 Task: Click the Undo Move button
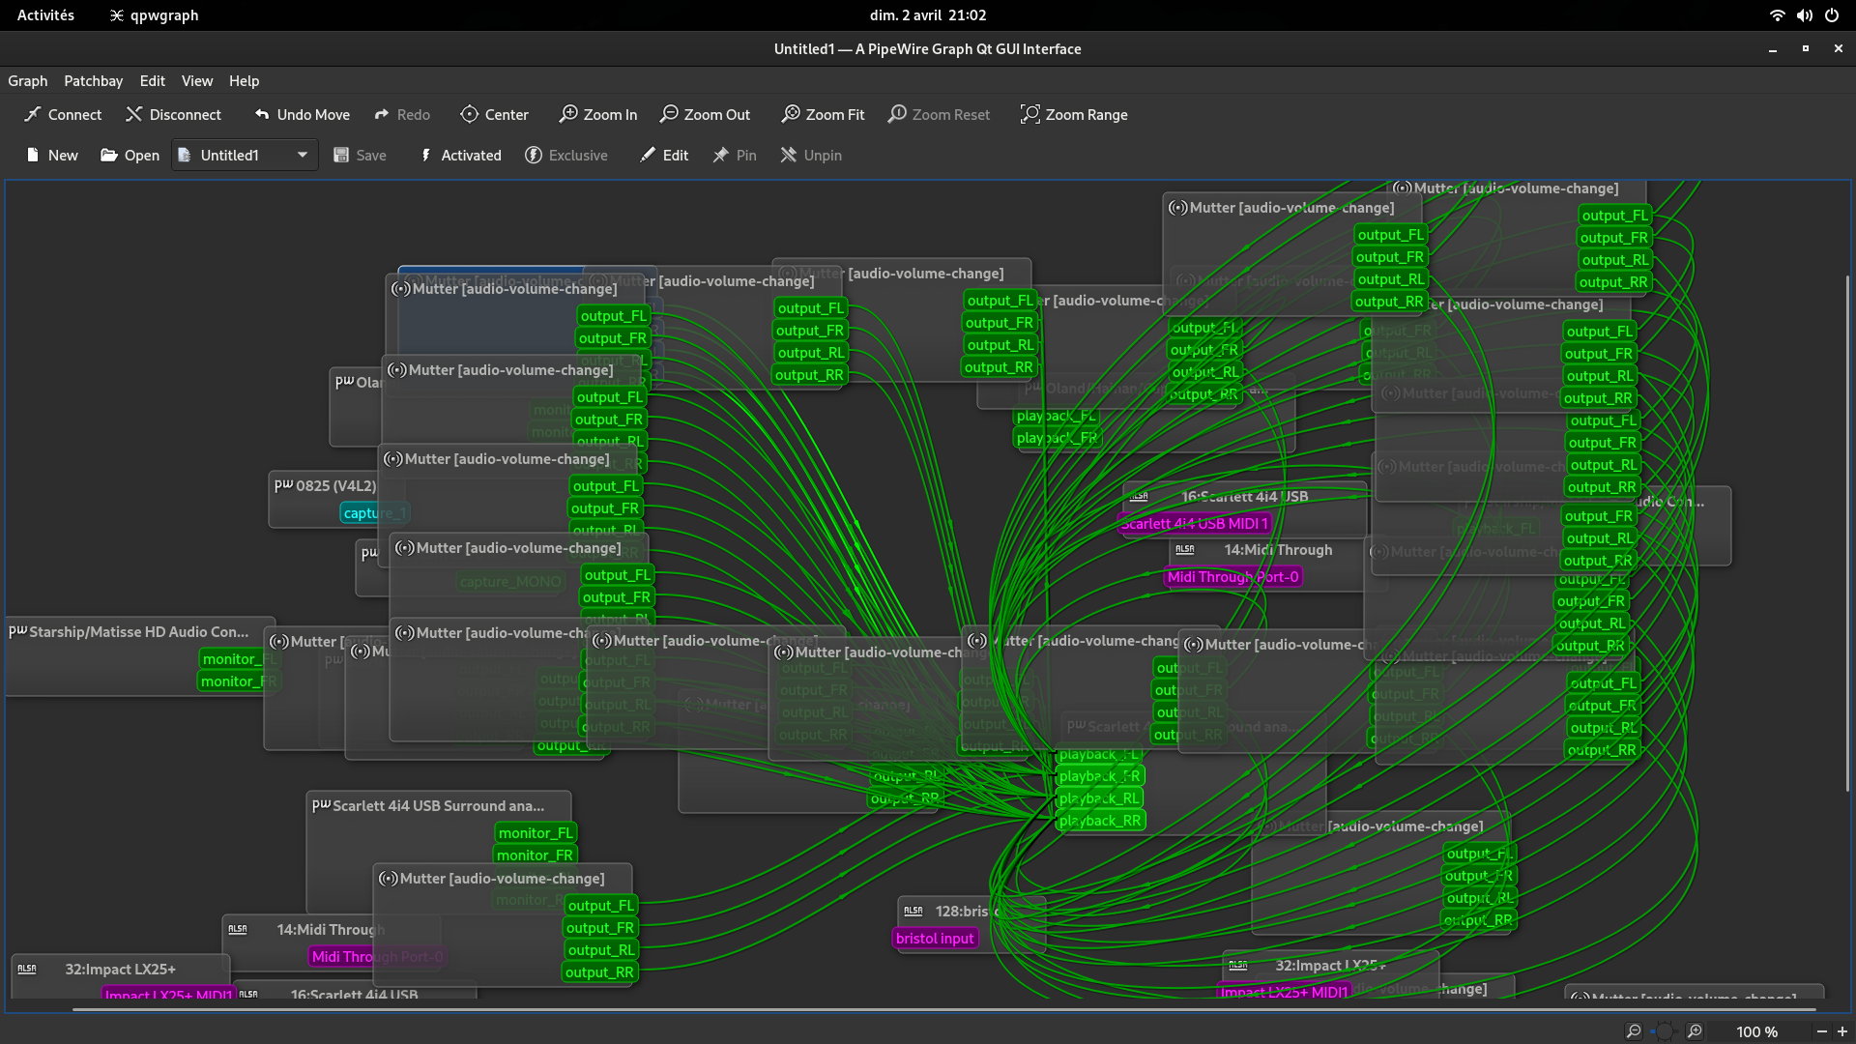(x=302, y=115)
